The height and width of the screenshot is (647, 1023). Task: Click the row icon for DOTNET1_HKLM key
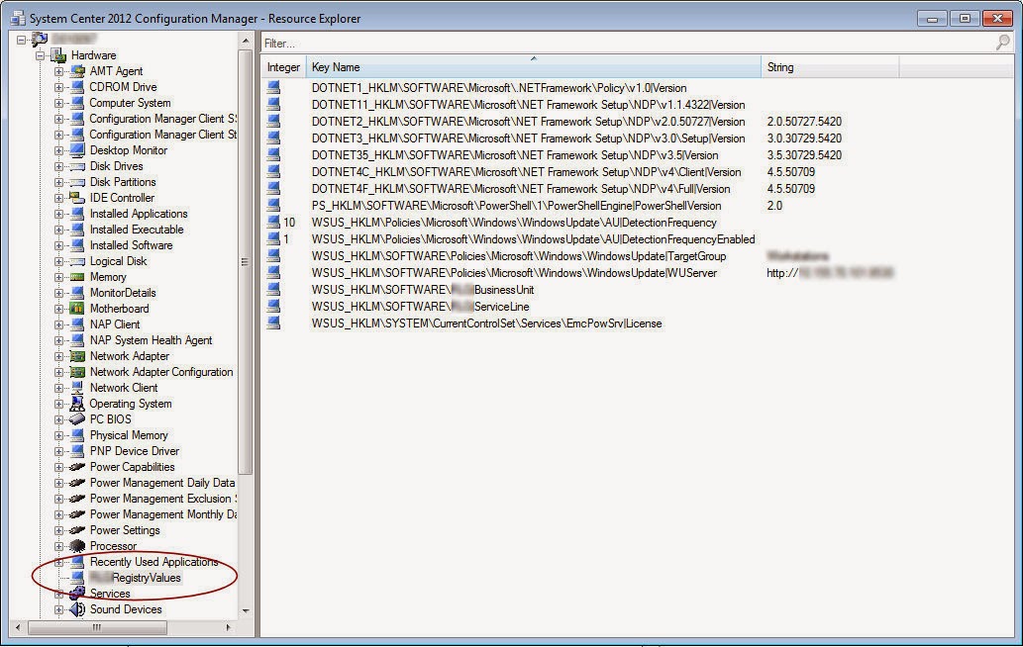273,87
